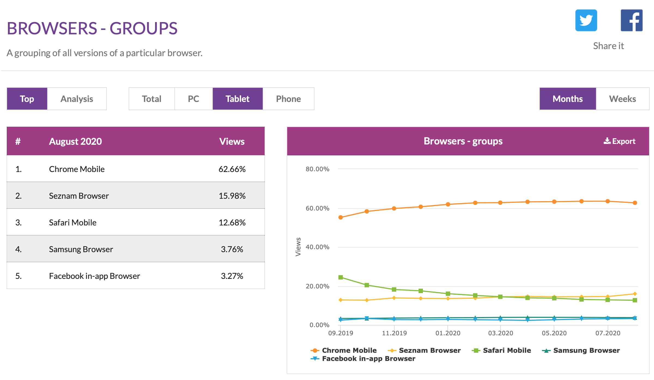Click the Seznam Browser table row

pos(135,196)
